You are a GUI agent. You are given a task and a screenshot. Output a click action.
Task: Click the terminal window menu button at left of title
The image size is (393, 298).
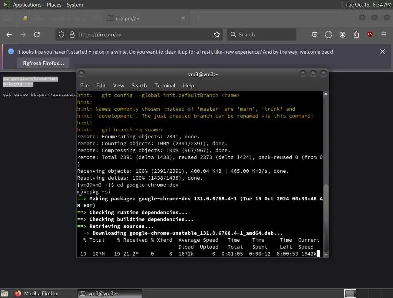81,74
